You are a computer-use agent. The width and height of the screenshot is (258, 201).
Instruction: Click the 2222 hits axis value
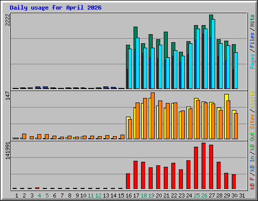(8, 20)
